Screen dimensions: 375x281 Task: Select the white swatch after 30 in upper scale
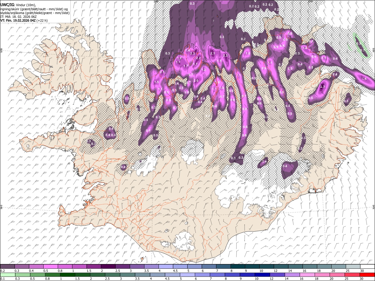(367, 267)
